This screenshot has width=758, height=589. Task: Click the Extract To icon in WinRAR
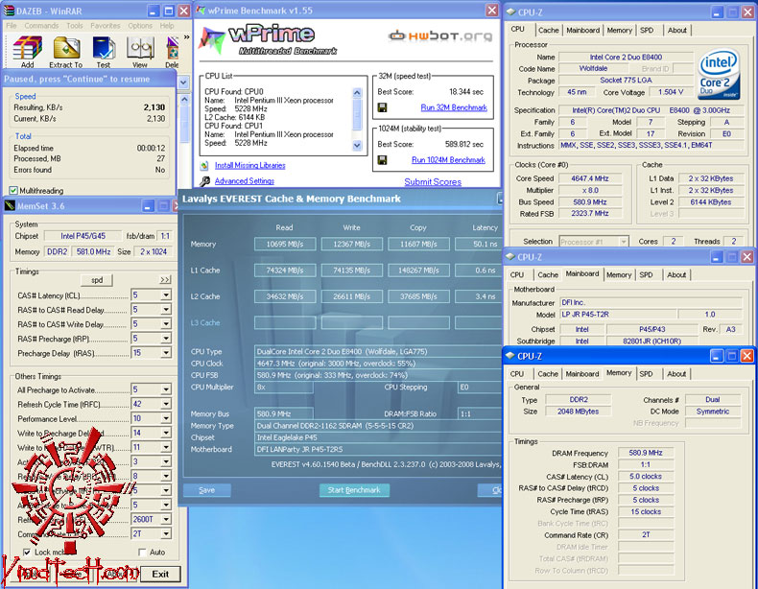click(66, 48)
